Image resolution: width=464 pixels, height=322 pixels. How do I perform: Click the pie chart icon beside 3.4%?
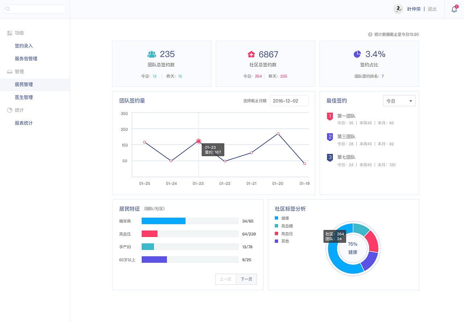357,54
